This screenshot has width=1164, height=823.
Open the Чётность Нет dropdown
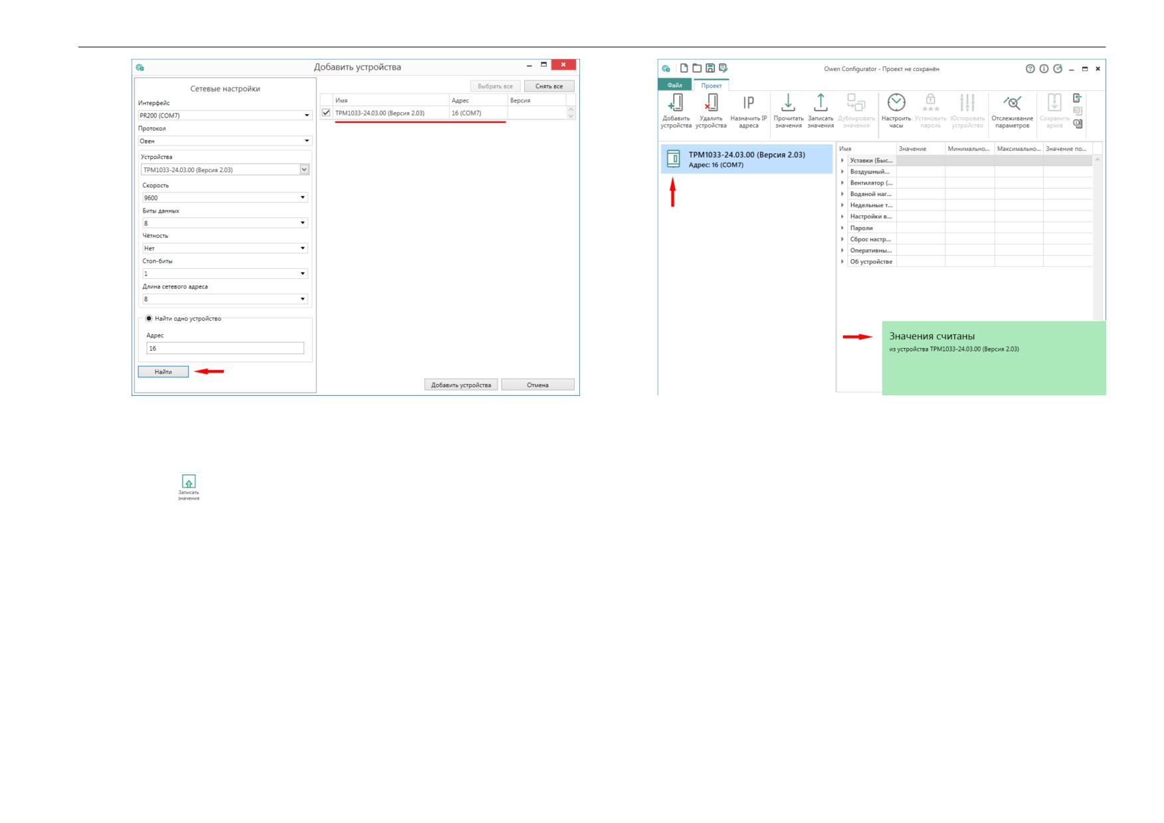pyautogui.click(x=225, y=248)
